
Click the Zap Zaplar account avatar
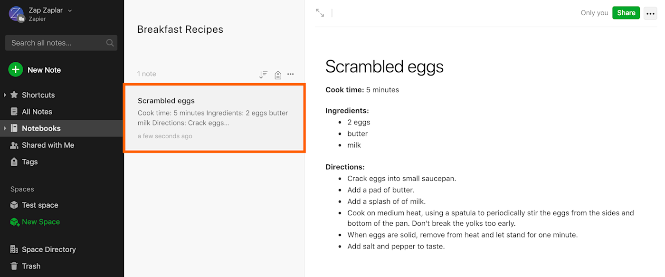pyautogui.click(x=16, y=14)
